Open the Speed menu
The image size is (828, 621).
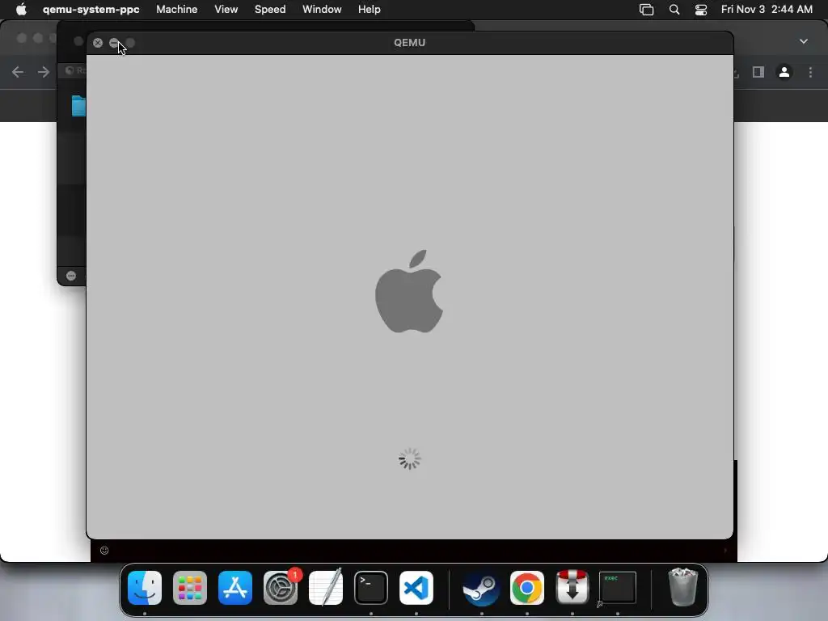(270, 10)
